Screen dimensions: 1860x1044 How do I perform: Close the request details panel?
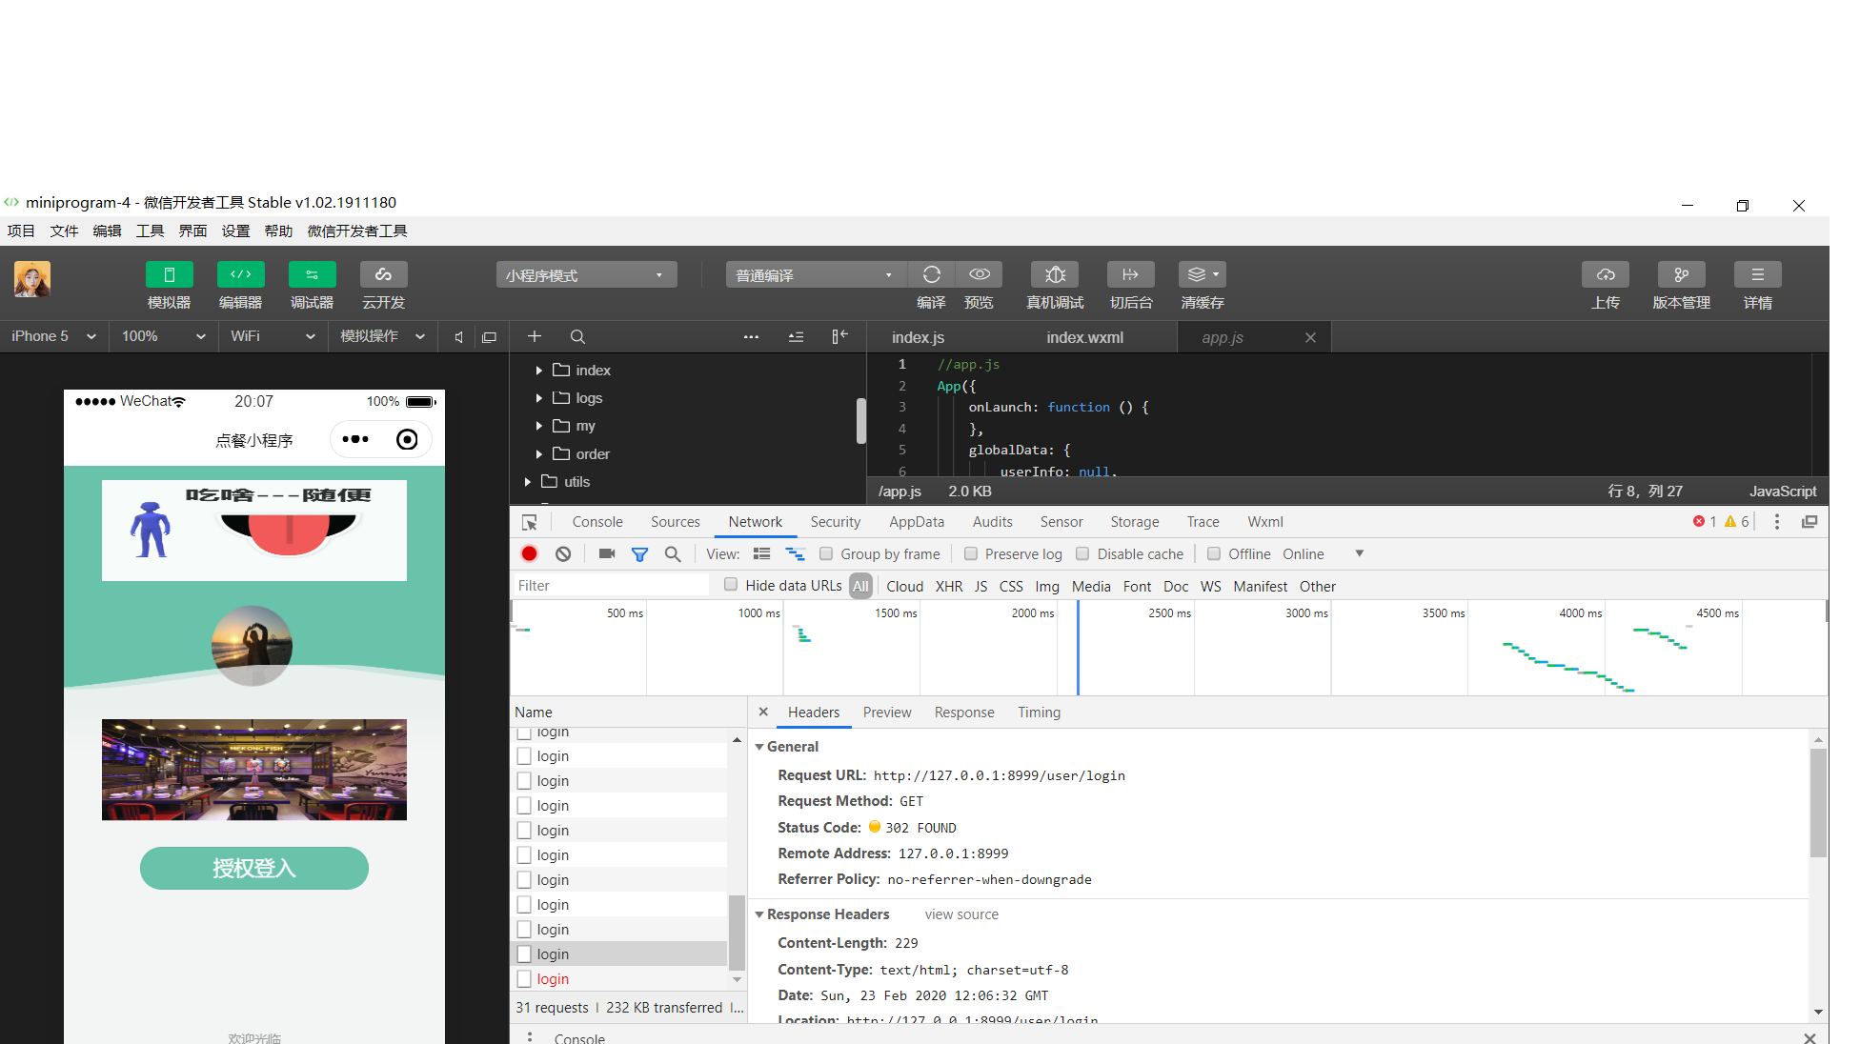tap(763, 712)
